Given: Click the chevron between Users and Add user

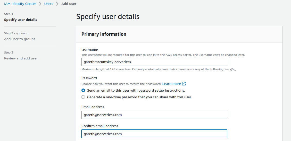Looking at the screenshot, I should [x=57, y=4].
